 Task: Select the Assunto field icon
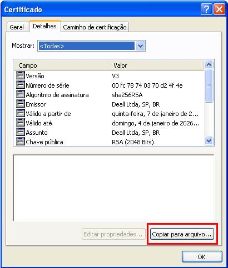(21, 132)
